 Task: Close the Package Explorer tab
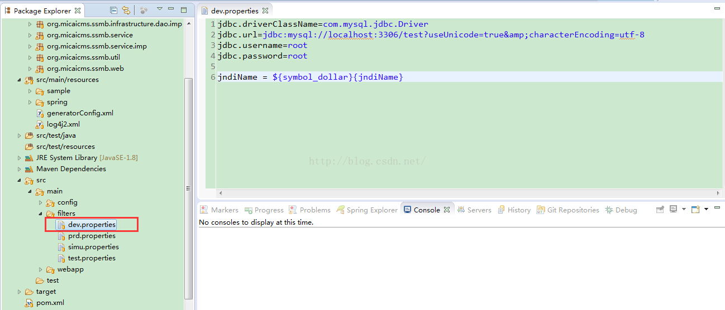(x=78, y=10)
